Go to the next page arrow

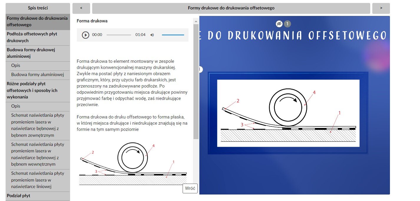click(x=381, y=8)
